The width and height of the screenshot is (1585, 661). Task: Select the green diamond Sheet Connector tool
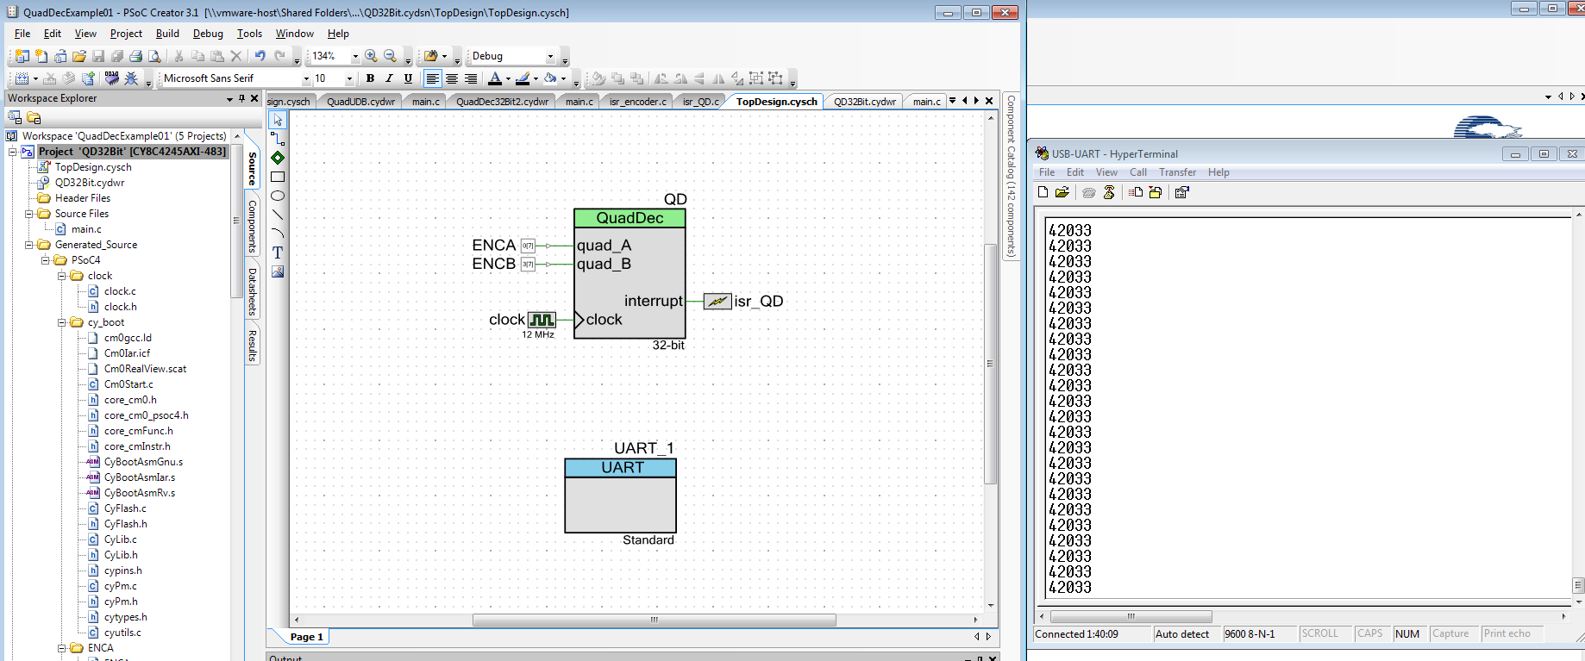click(278, 158)
